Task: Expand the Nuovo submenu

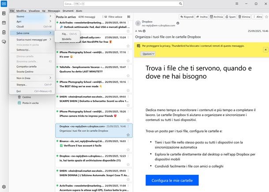Action: click(x=32, y=16)
